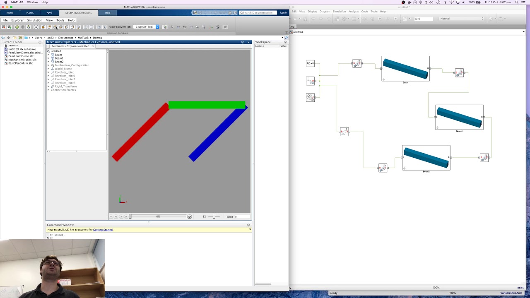Image resolution: width=530 pixels, height=298 pixels.
Task: Open the Workspace panel actions menu
Action: click(285, 42)
